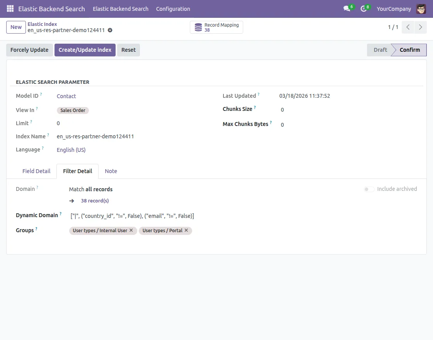Open the Record Mapping 38 smart button

[216, 27]
